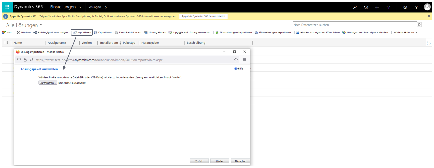Open recent items history icon
Screen dimensions: 434x168
(366, 7)
